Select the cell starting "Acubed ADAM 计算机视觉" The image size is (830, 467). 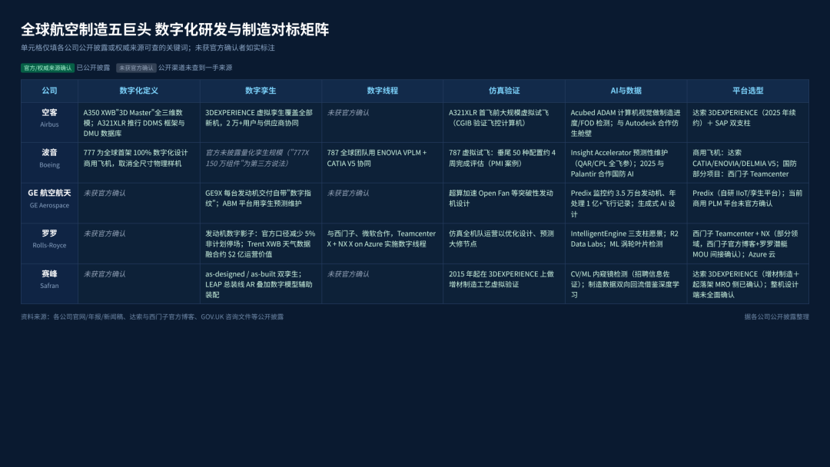coord(626,122)
